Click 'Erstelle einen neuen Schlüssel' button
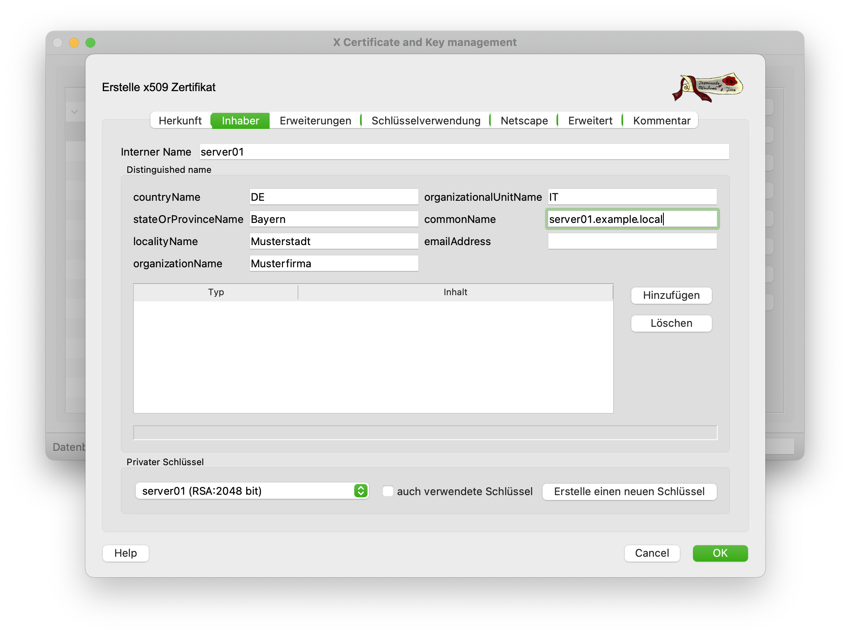 coord(629,491)
